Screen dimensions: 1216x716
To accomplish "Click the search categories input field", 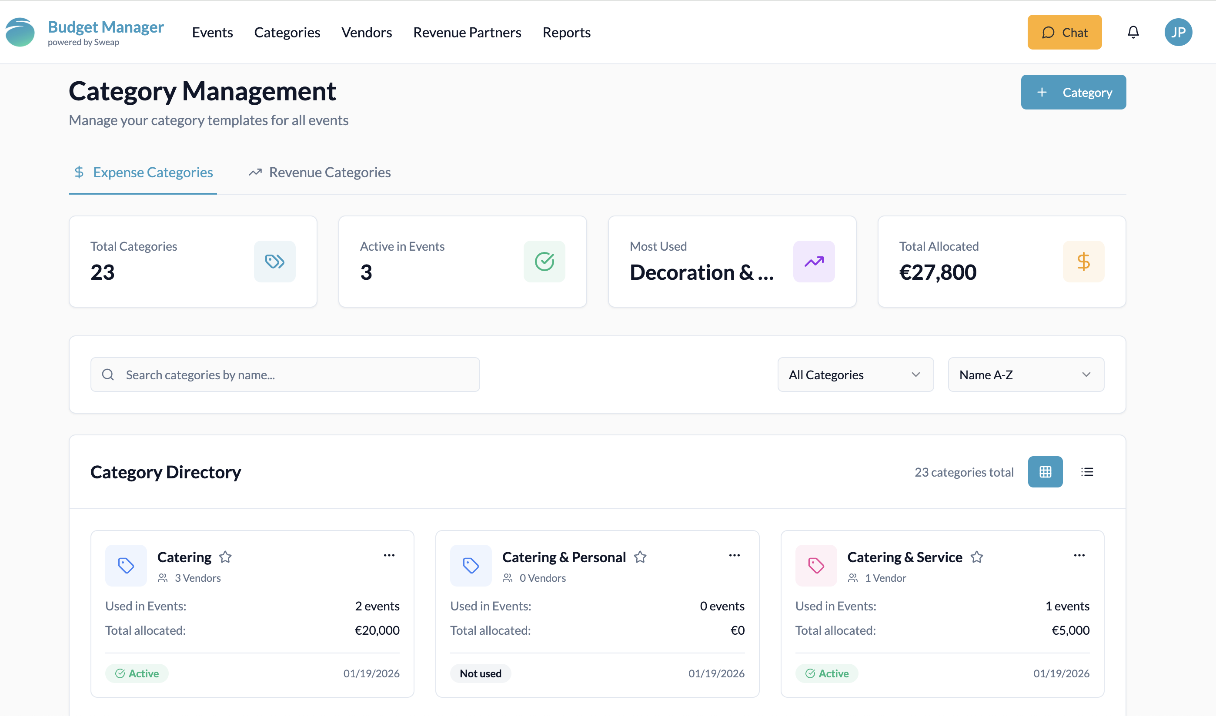I will pos(285,375).
